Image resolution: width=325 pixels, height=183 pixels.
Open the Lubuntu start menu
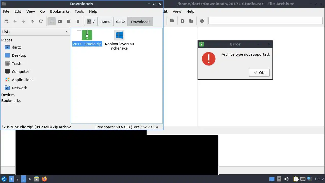tap(4, 179)
